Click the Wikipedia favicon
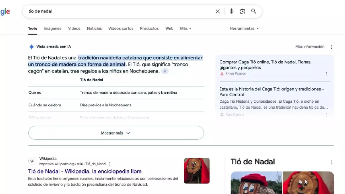Image resolution: width=345 pixels, height=194 pixels. 32,161
